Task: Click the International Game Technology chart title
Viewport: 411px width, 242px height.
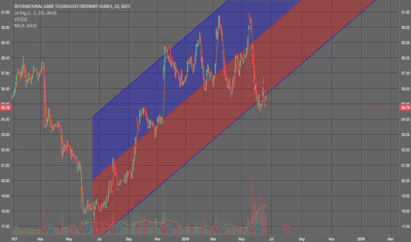Action: 72,6
